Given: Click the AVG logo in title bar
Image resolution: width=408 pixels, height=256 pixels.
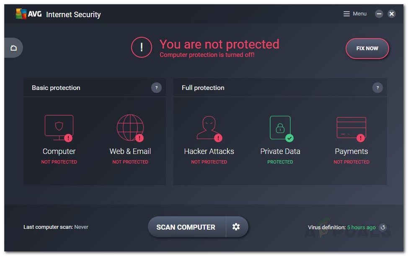Looking at the screenshot, I should pyautogui.click(x=28, y=14).
